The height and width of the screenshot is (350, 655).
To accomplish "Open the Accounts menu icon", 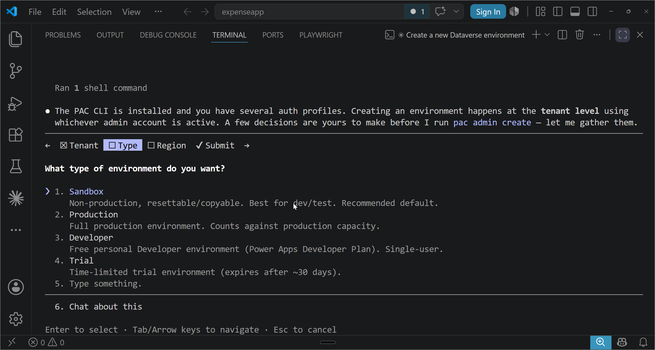I will pyautogui.click(x=16, y=287).
